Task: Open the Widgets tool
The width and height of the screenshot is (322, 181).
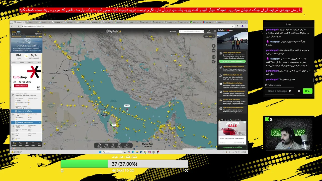Action: [x=119, y=146]
